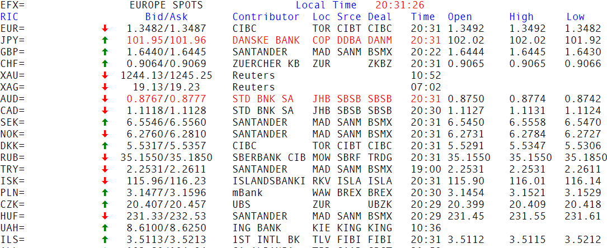
Task: Click the RIC column header
Action: (x=10, y=17)
